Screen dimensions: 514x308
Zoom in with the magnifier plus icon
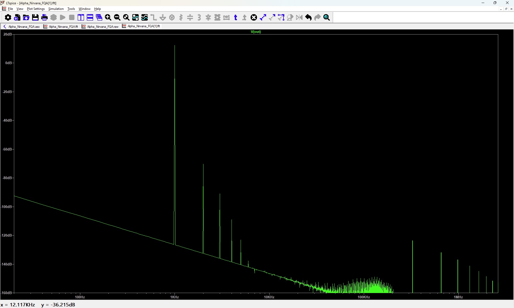click(x=108, y=18)
